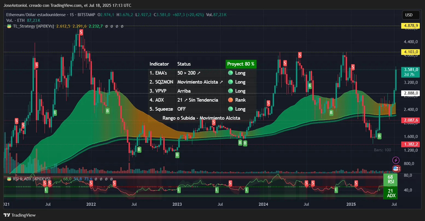The image size is (425, 221).
Task: Select the Jul label on the time axis
Action: point(394,204)
